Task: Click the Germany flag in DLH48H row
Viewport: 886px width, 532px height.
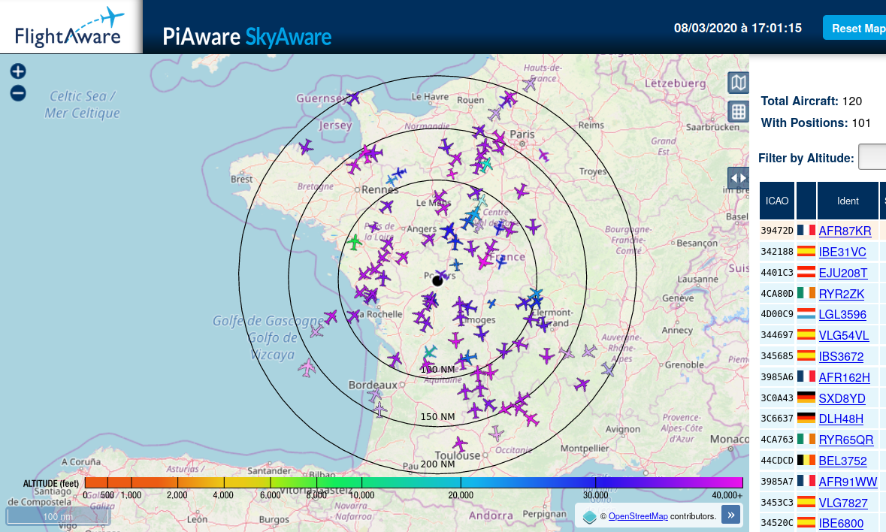Action: click(806, 419)
